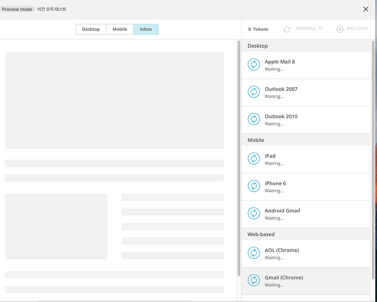Click the email preview pane scrollbar
Viewport: 377px width, 302px height.
click(239, 158)
